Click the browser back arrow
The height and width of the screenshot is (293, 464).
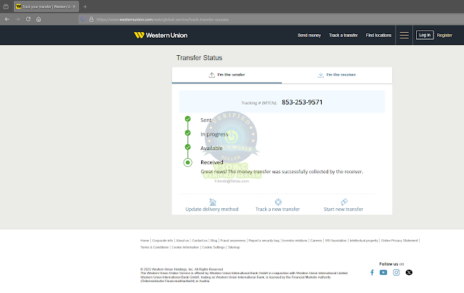coord(7,19)
